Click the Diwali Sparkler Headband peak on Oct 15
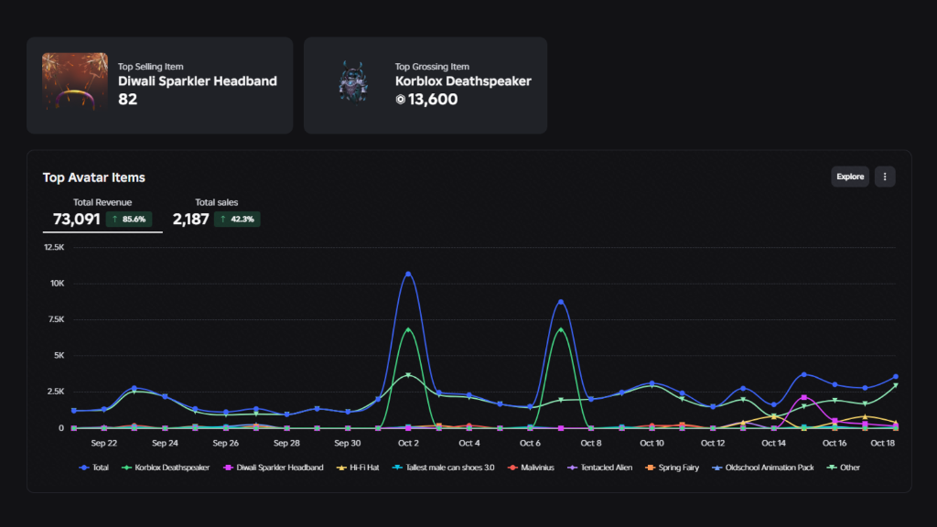 803,397
